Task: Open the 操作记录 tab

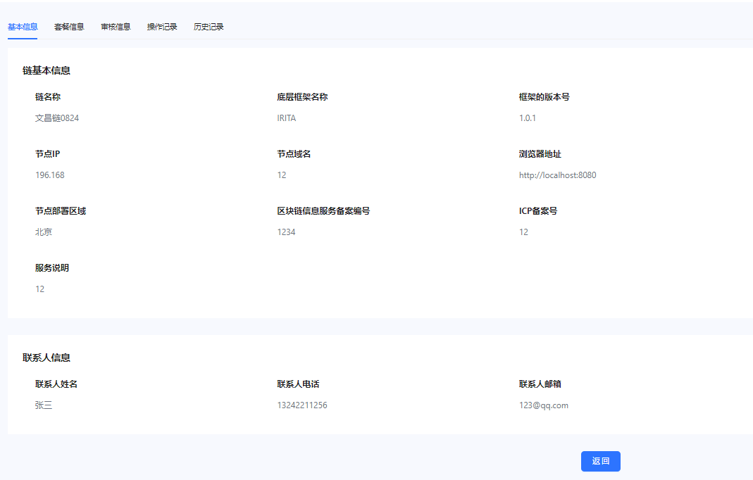Action: point(162,27)
